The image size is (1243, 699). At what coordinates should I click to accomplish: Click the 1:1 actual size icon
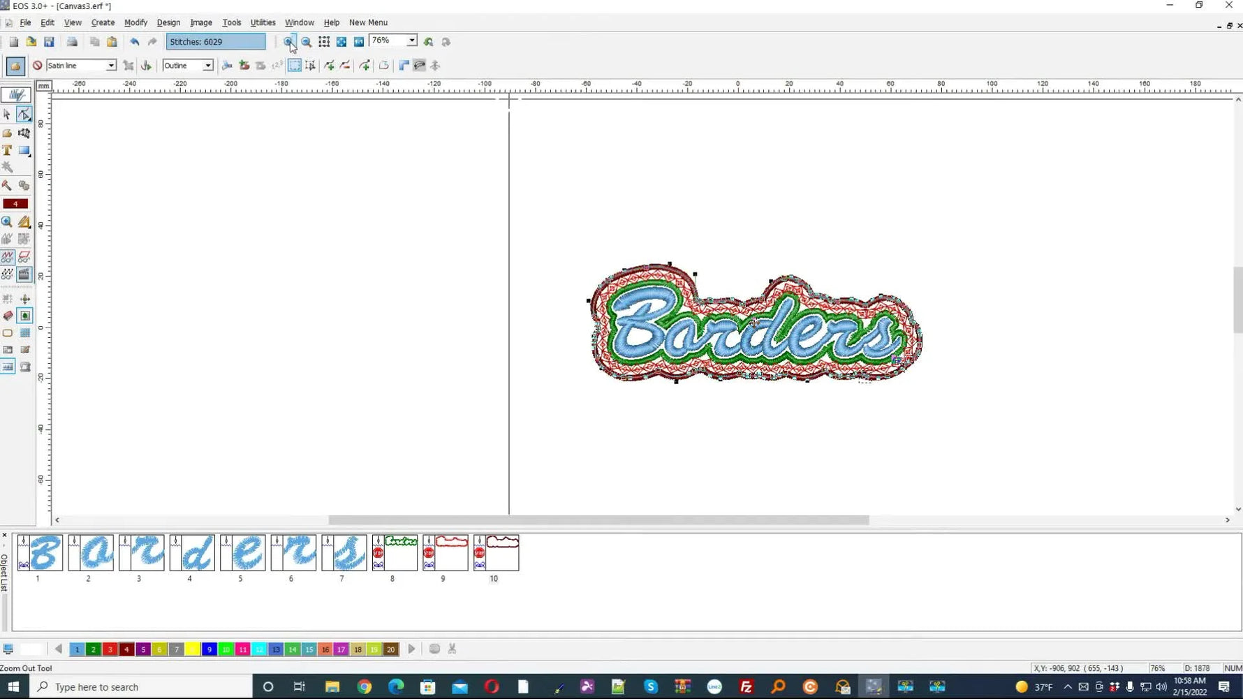point(358,41)
